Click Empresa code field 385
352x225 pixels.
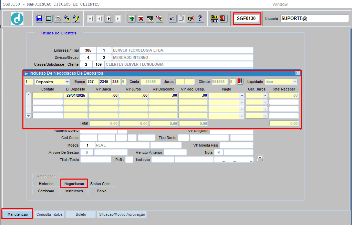point(88,50)
